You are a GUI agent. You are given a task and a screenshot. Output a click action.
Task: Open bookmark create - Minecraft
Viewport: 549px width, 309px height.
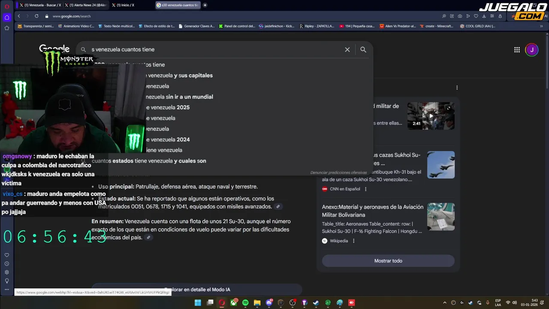(437, 26)
